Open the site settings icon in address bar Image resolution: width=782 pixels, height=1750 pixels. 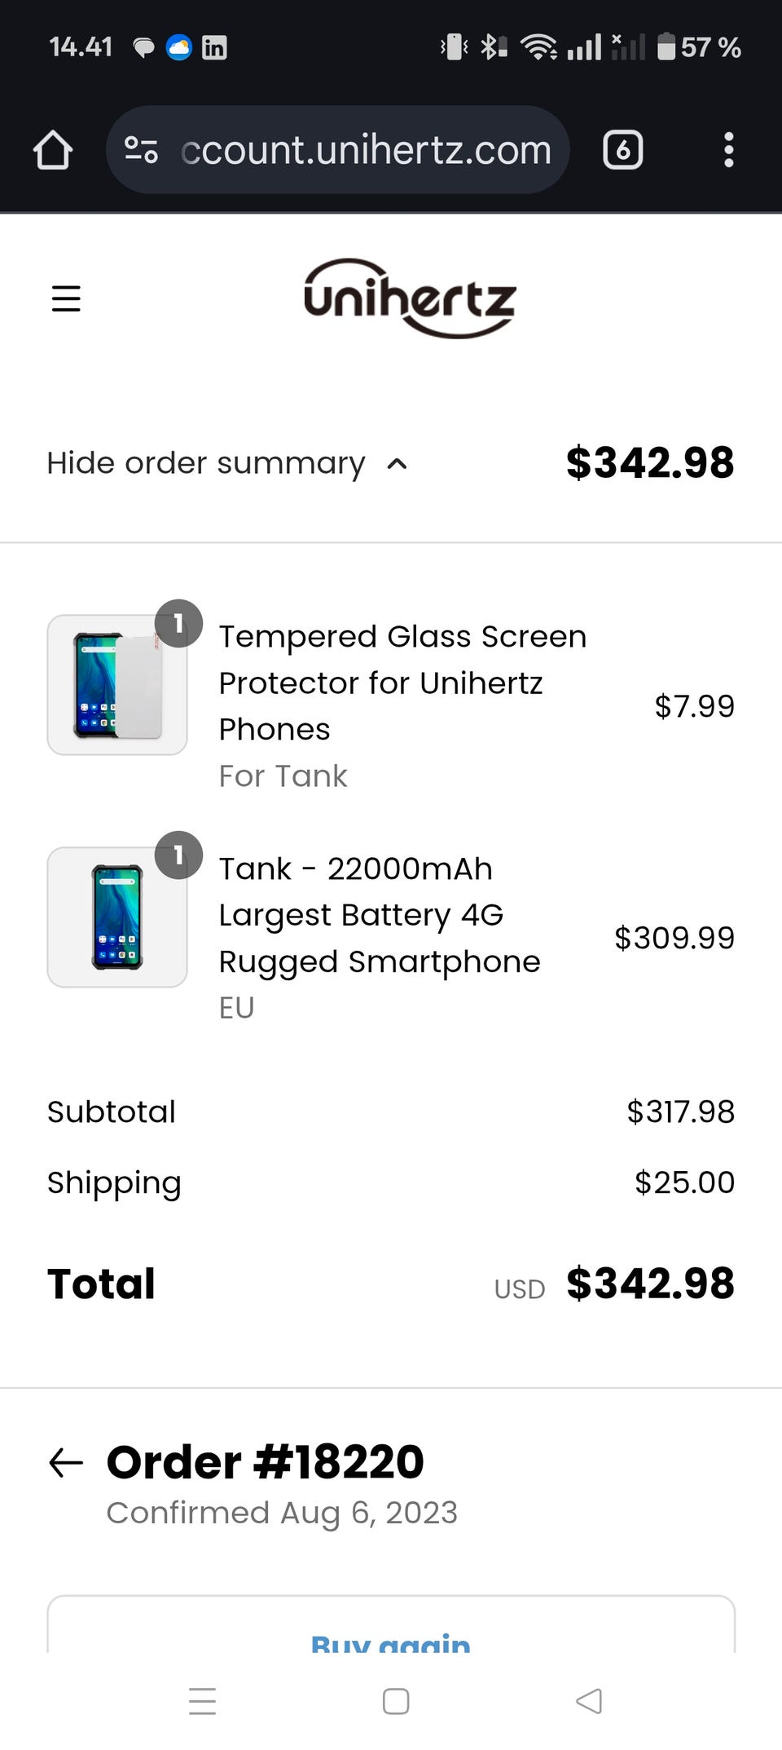click(x=141, y=150)
